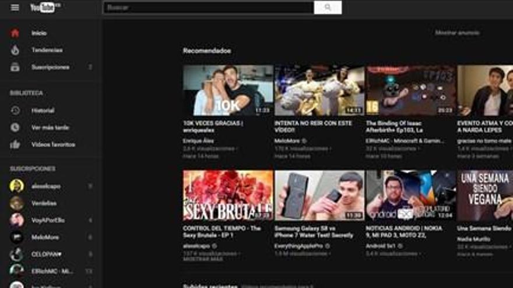
Task: Select the Ver más tarde icon
Action: coord(15,127)
